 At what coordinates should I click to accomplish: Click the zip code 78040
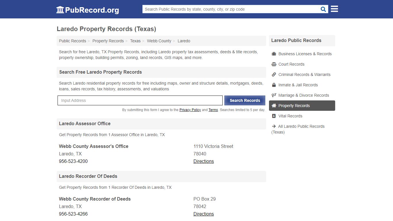coord(200,154)
